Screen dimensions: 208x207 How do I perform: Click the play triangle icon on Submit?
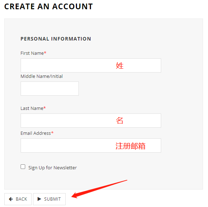(39, 199)
